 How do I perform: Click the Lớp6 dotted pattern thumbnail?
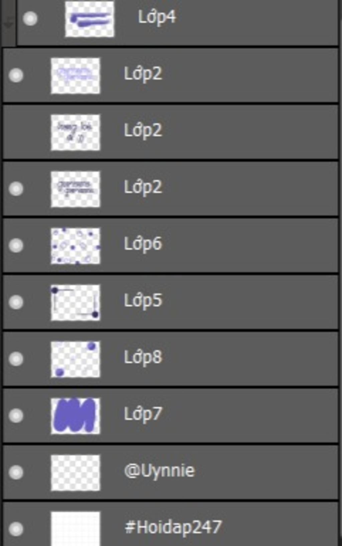(x=75, y=246)
